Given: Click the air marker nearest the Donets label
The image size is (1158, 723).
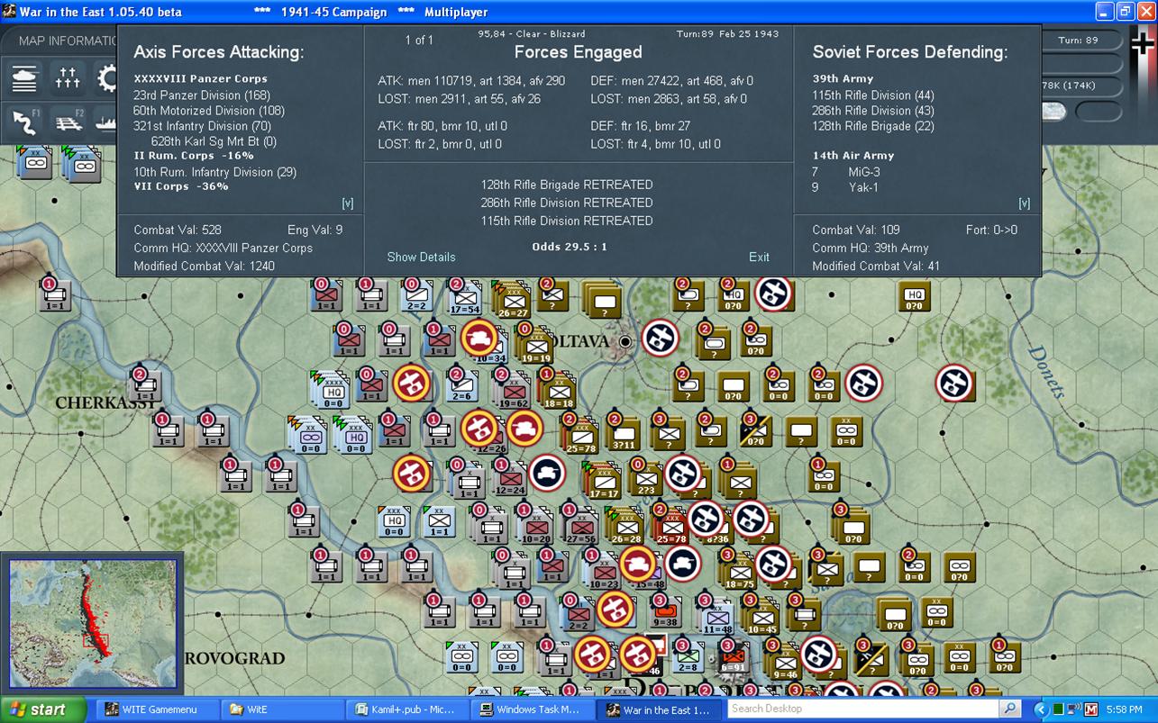Looking at the screenshot, I should tap(954, 383).
